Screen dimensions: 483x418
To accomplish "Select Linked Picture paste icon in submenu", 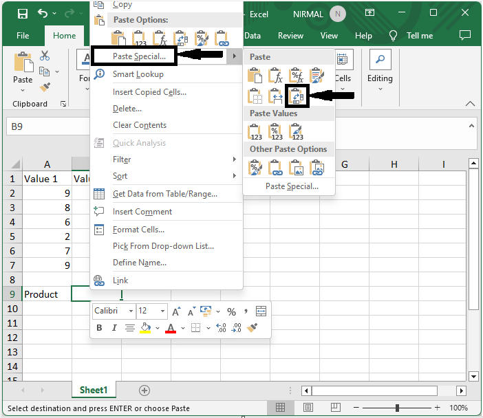I will coord(317,168).
